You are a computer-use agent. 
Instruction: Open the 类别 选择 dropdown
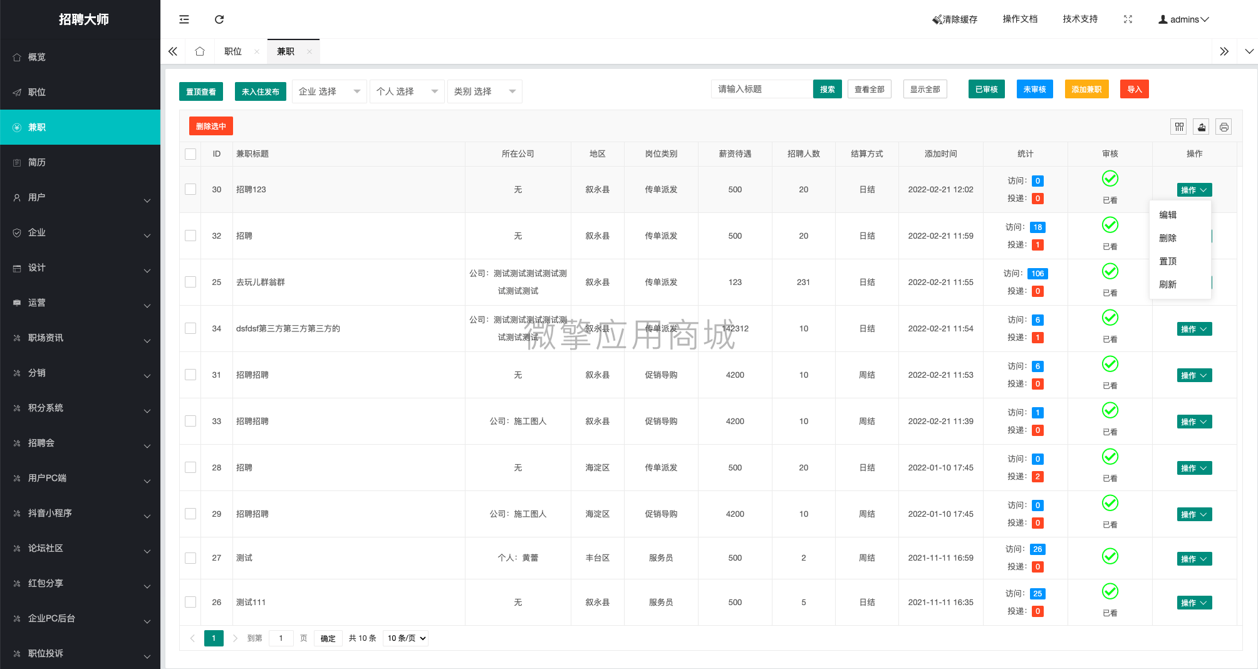coord(484,91)
